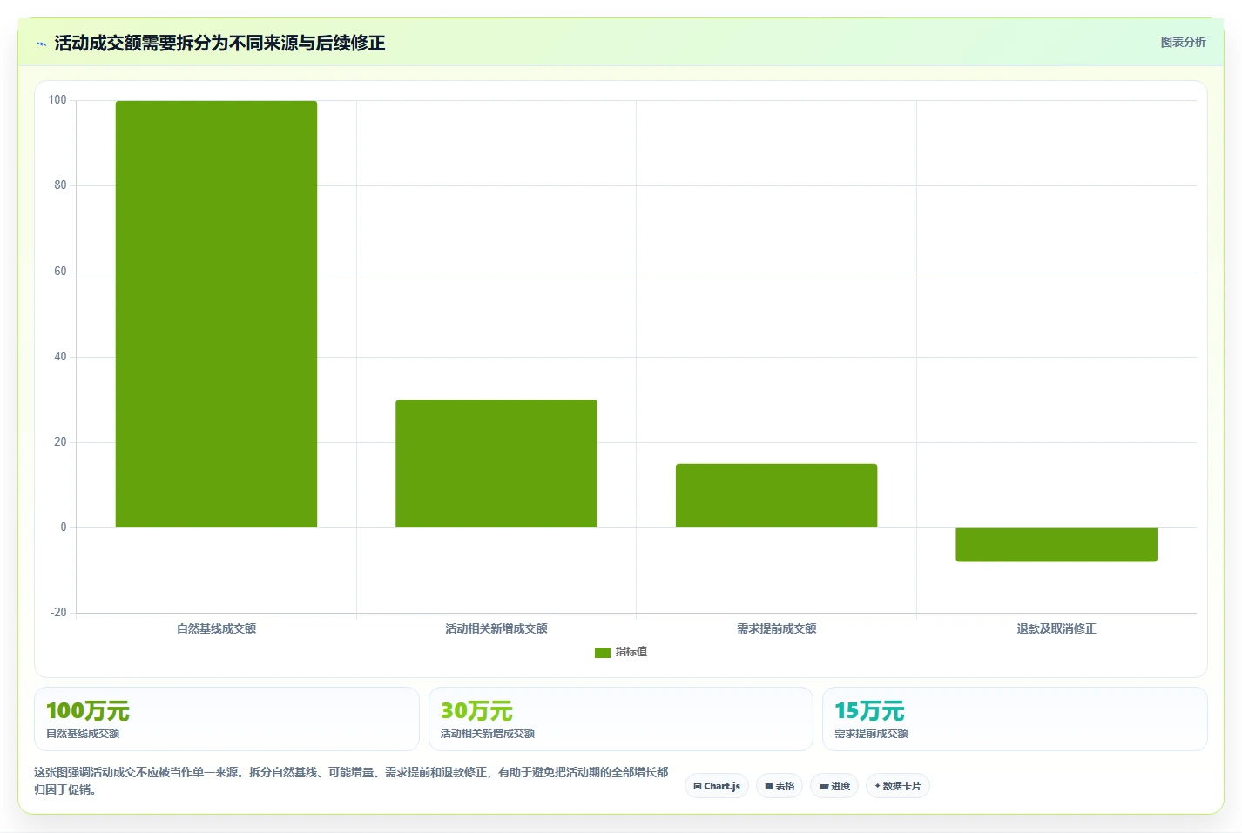Click x-axis label 活动相关新增成交额
The height and width of the screenshot is (833, 1242).
(x=496, y=628)
